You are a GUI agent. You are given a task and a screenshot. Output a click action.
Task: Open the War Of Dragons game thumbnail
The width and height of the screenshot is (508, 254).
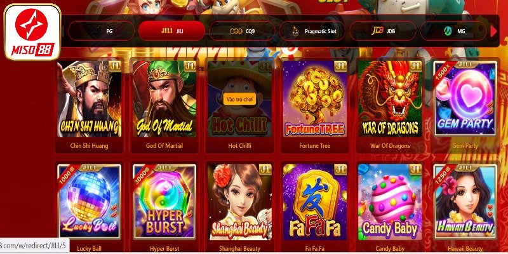coord(390,99)
